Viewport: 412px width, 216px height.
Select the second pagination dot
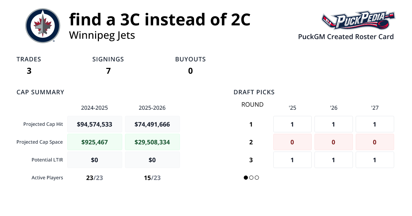click(x=251, y=178)
